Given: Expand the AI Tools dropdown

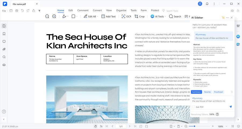Looking at the screenshot, I should [x=165, y=16].
